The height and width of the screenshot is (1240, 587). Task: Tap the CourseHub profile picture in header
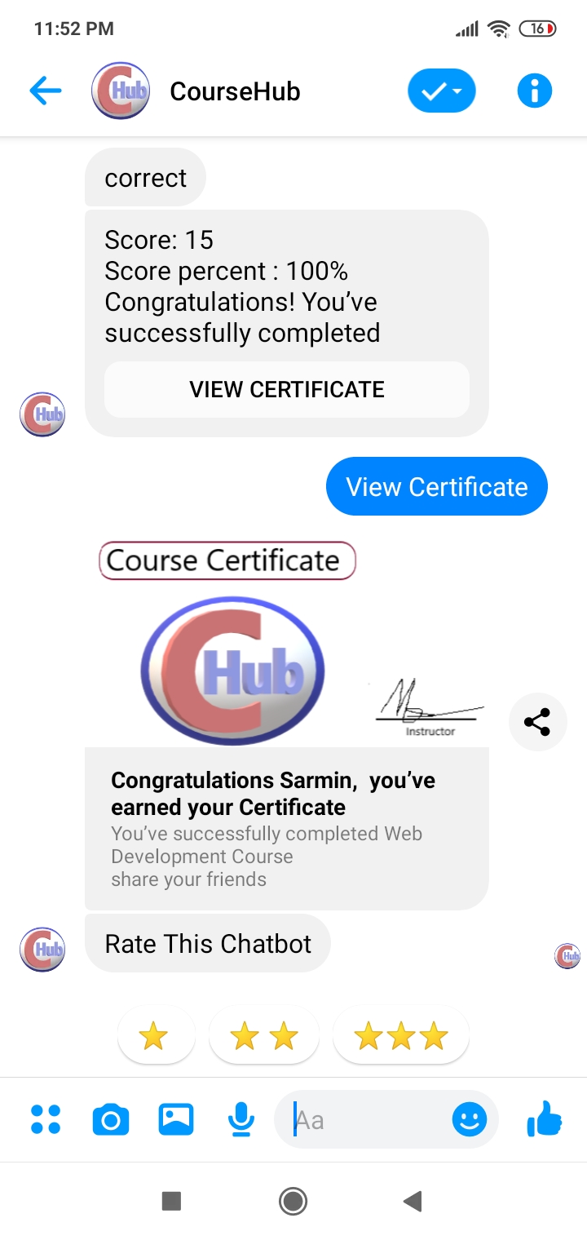(121, 91)
